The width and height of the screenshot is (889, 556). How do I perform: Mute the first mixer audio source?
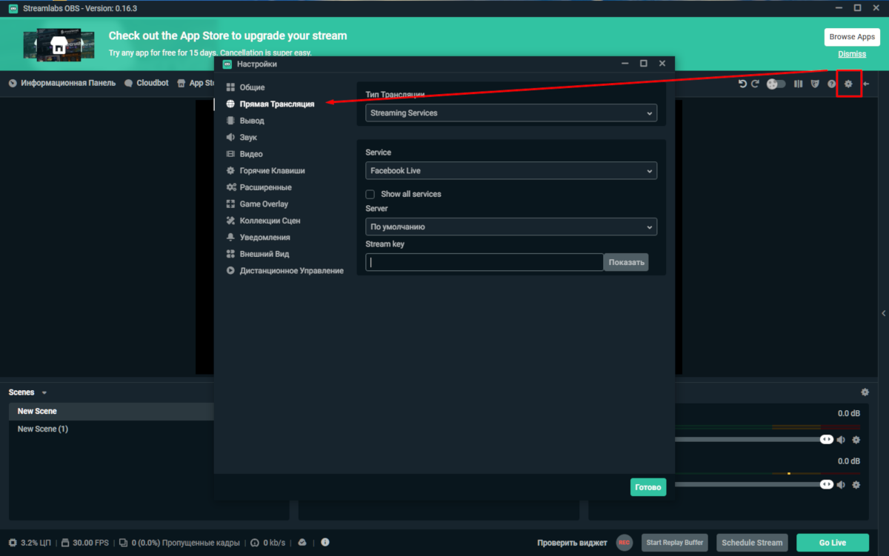coord(841,440)
